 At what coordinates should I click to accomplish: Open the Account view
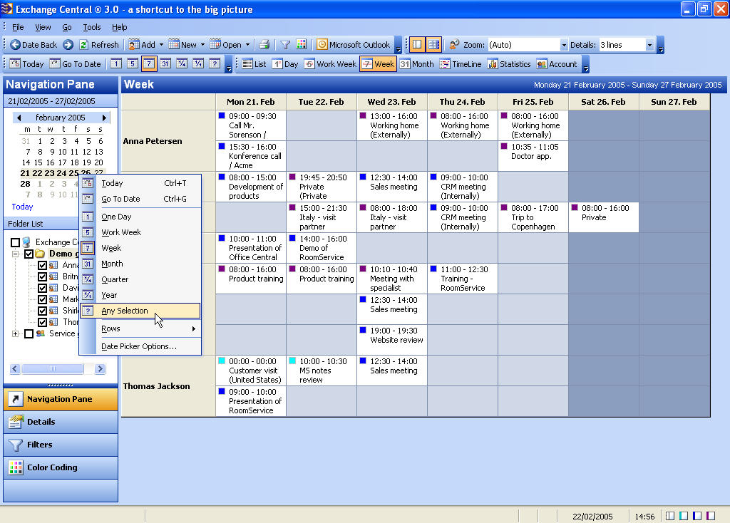(x=557, y=63)
